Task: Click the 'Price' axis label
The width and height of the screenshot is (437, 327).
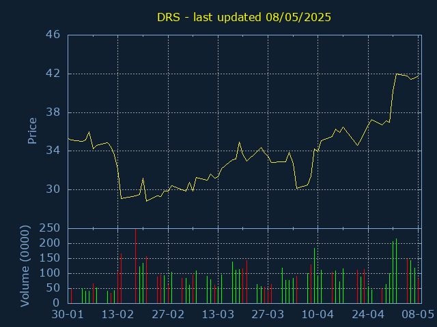Action: point(32,131)
